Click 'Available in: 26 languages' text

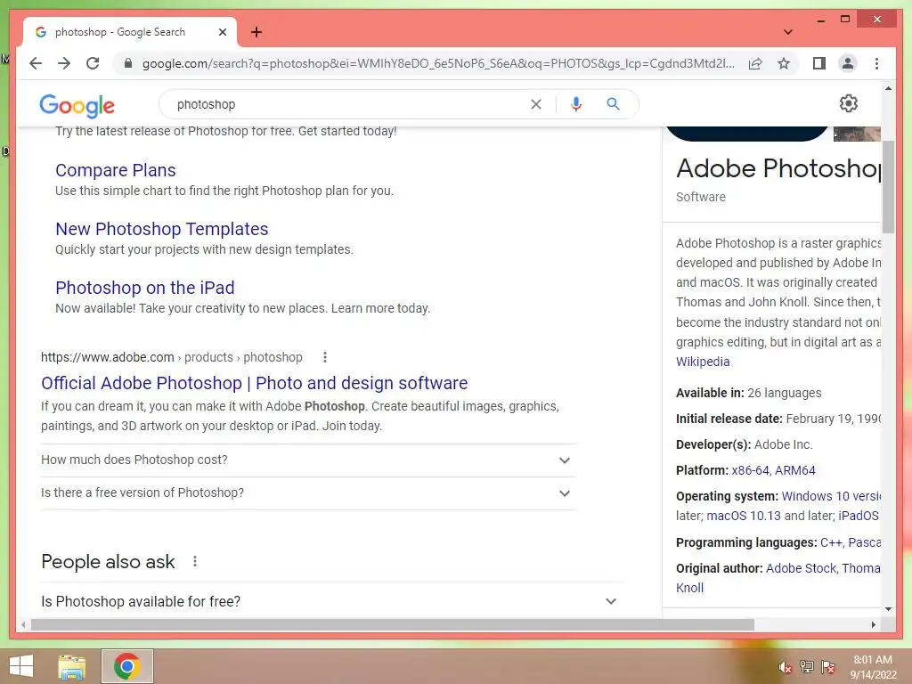click(748, 393)
